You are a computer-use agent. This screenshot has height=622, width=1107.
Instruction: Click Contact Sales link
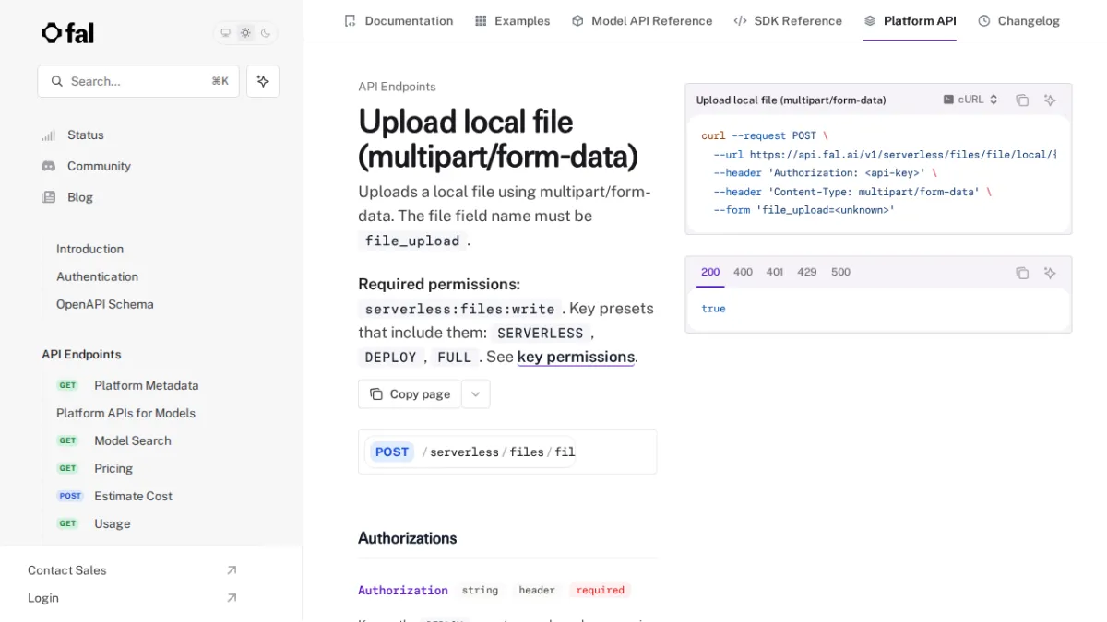click(x=66, y=570)
